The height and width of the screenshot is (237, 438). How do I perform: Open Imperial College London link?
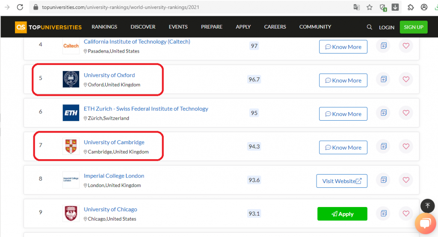click(114, 176)
